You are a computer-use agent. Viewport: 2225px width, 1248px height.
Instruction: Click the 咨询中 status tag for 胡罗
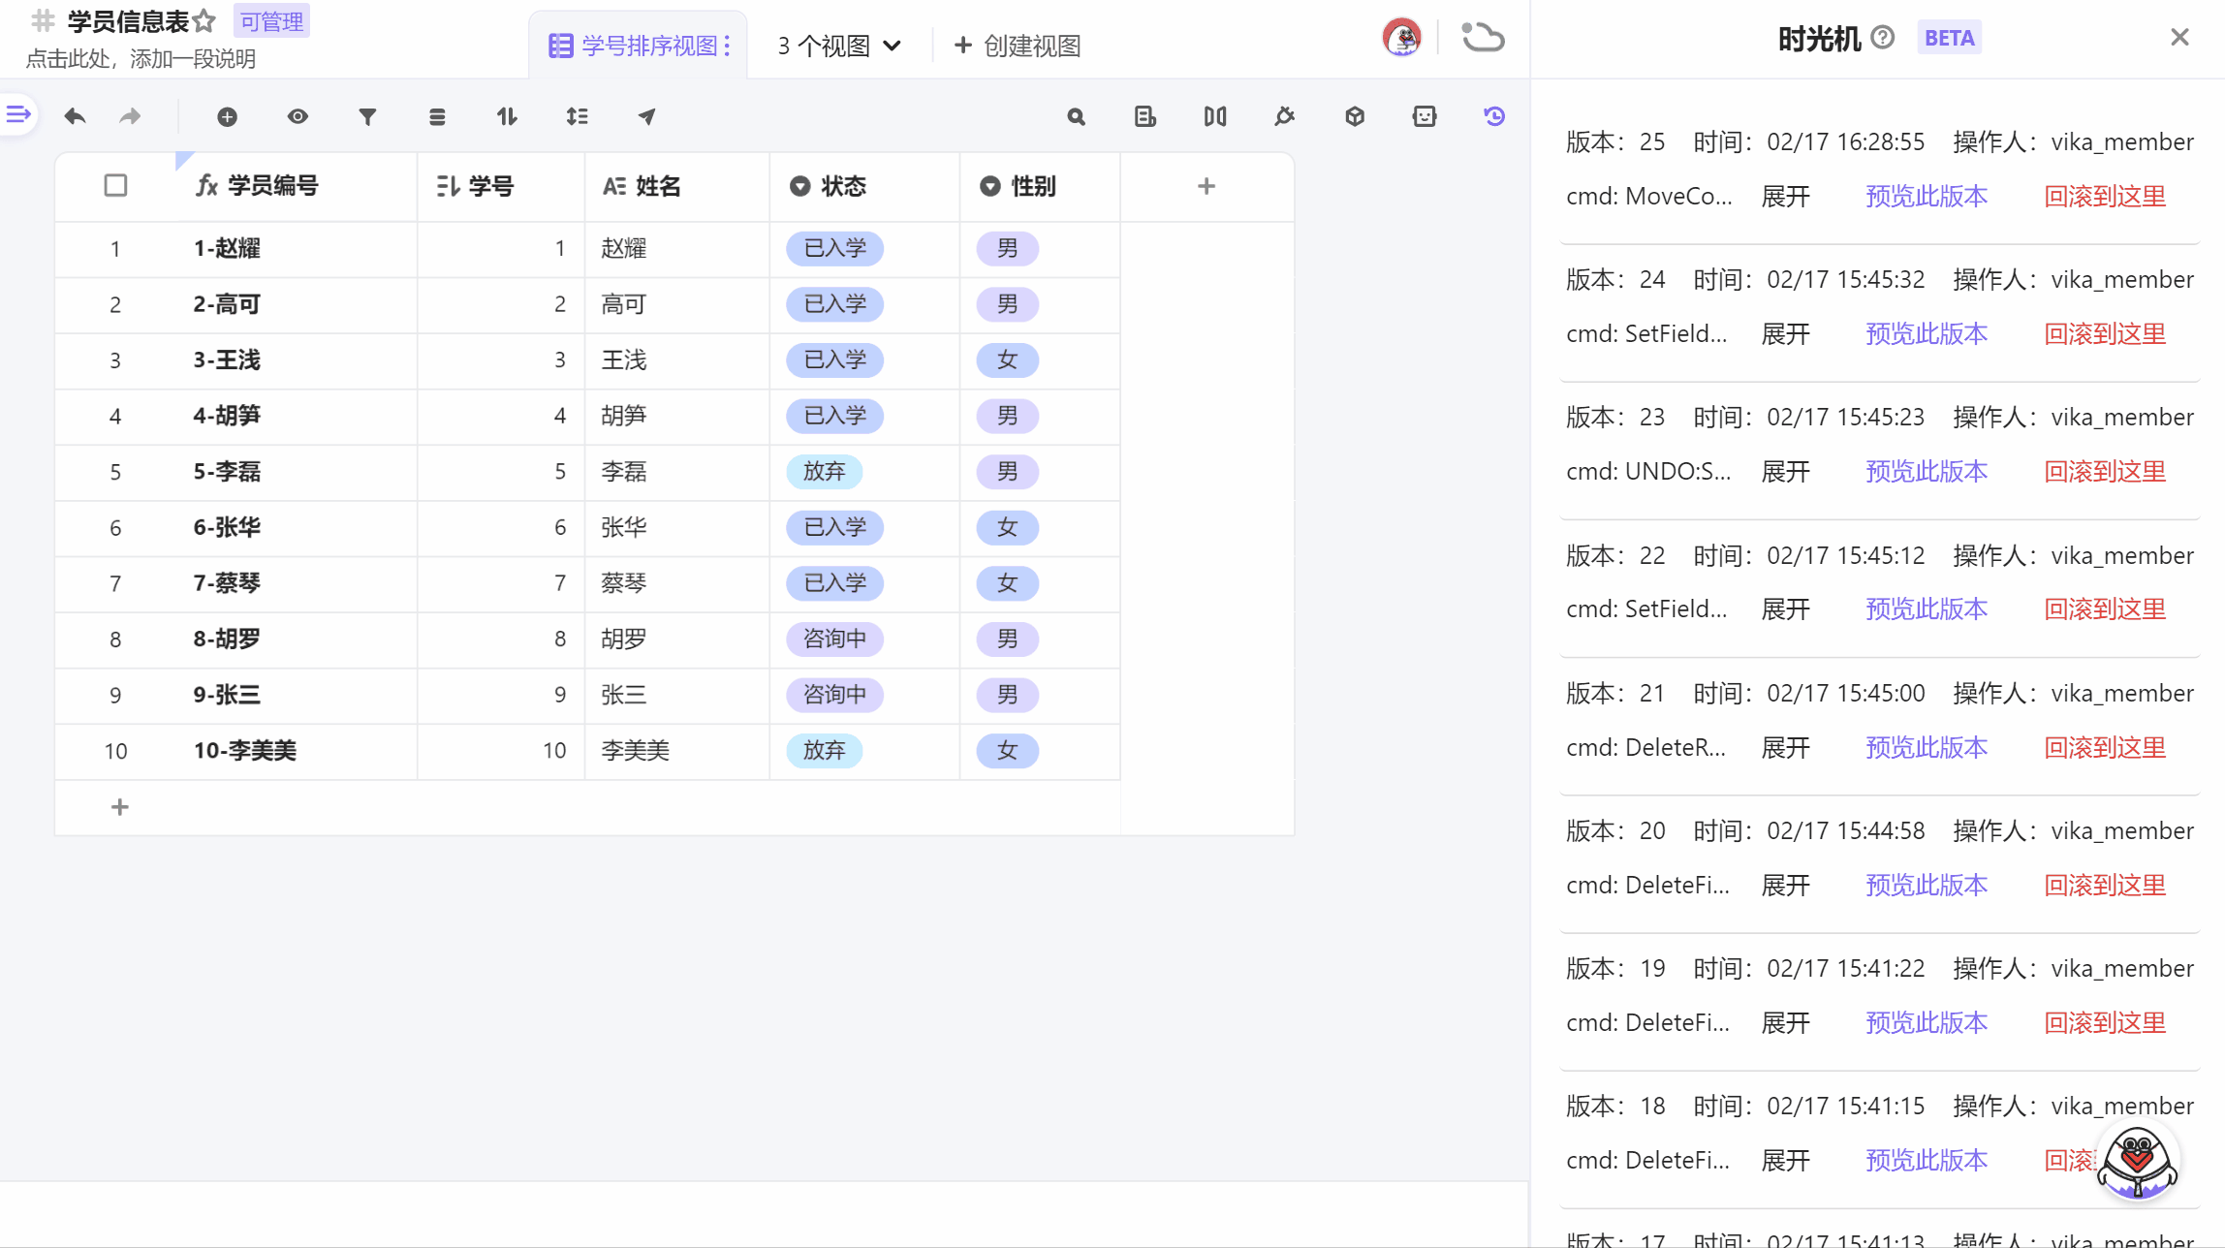[x=834, y=640]
